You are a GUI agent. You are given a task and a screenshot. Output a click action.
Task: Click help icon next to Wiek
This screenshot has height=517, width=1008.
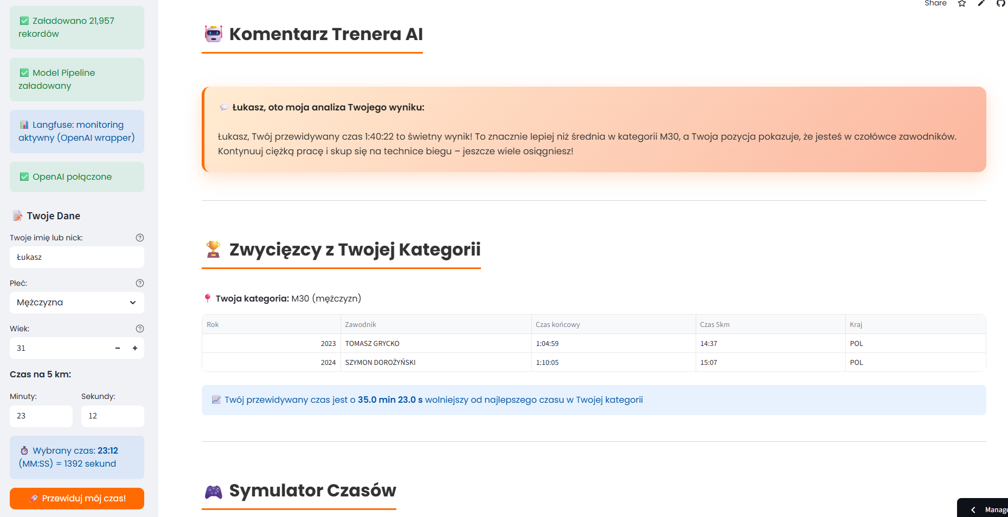(x=140, y=329)
